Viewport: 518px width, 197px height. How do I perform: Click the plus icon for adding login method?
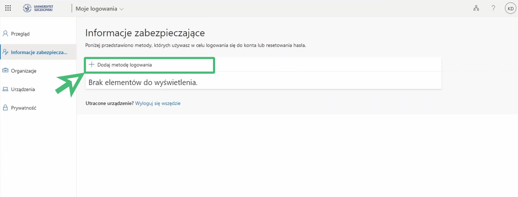[x=92, y=65]
